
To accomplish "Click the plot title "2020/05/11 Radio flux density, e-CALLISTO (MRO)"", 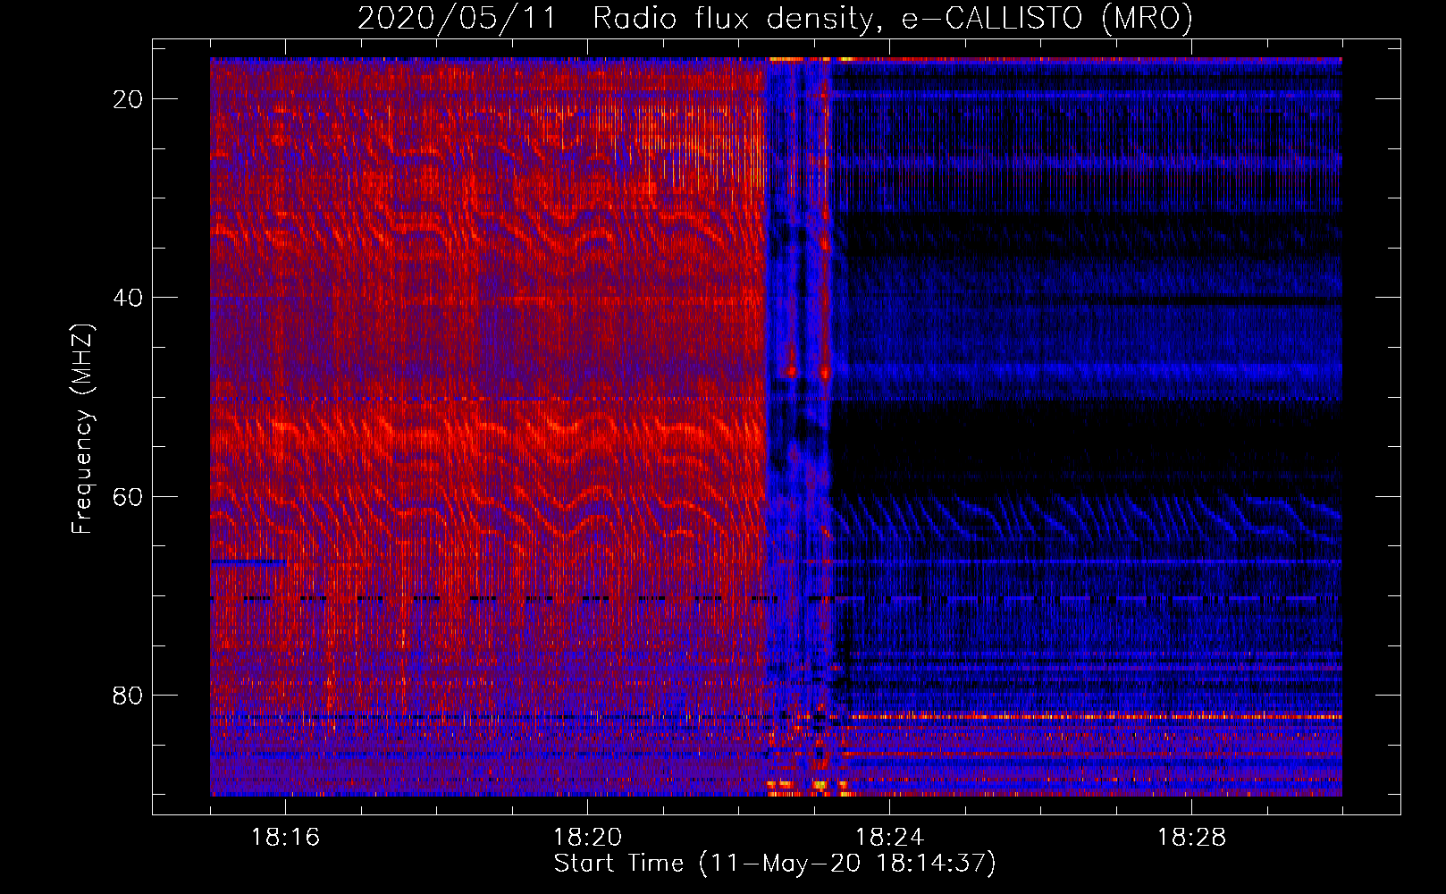I will [775, 18].
